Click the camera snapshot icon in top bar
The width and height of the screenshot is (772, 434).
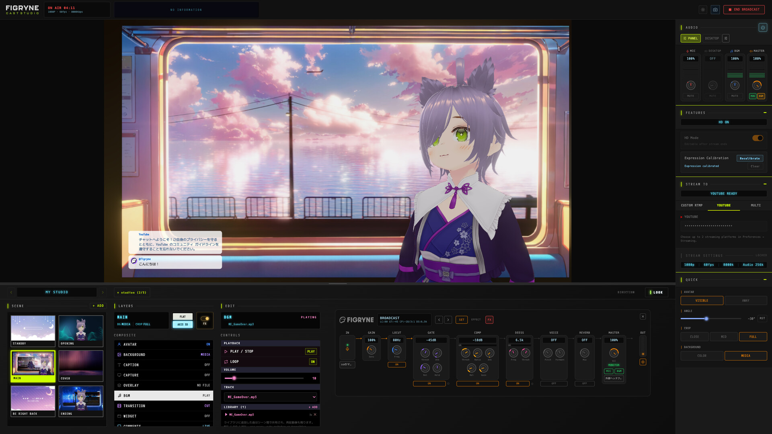point(715,10)
